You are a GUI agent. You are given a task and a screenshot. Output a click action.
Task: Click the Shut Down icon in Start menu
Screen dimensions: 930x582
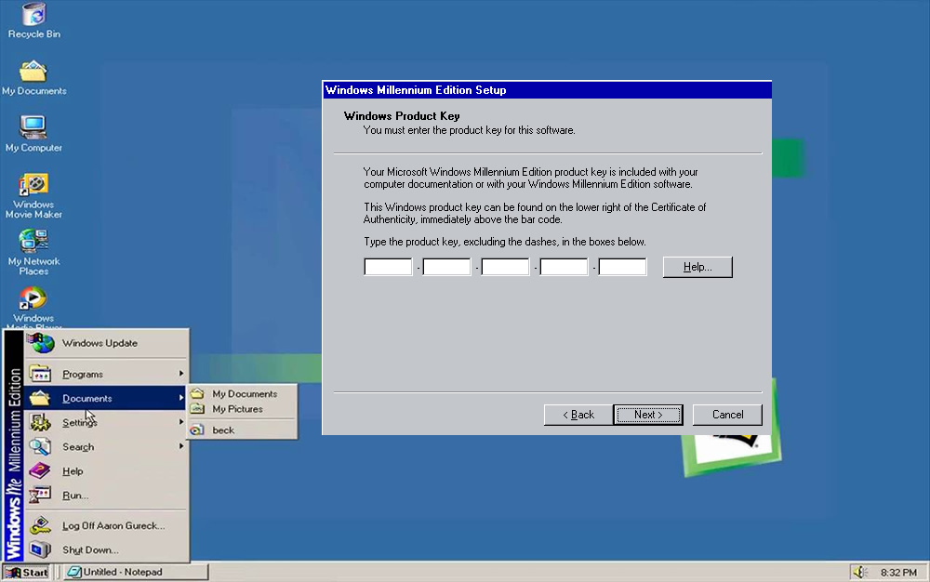point(40,549)
